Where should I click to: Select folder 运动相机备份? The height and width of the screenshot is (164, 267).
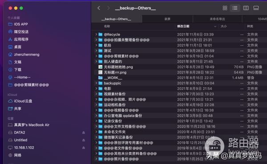tap(115, 105)
